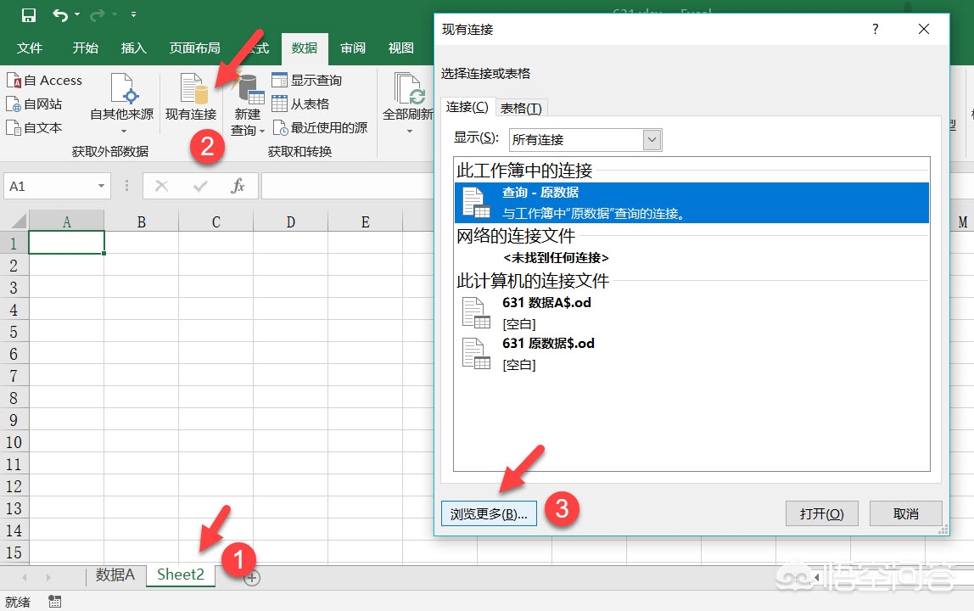Click the 全部刷新 icon

[408, 90]
